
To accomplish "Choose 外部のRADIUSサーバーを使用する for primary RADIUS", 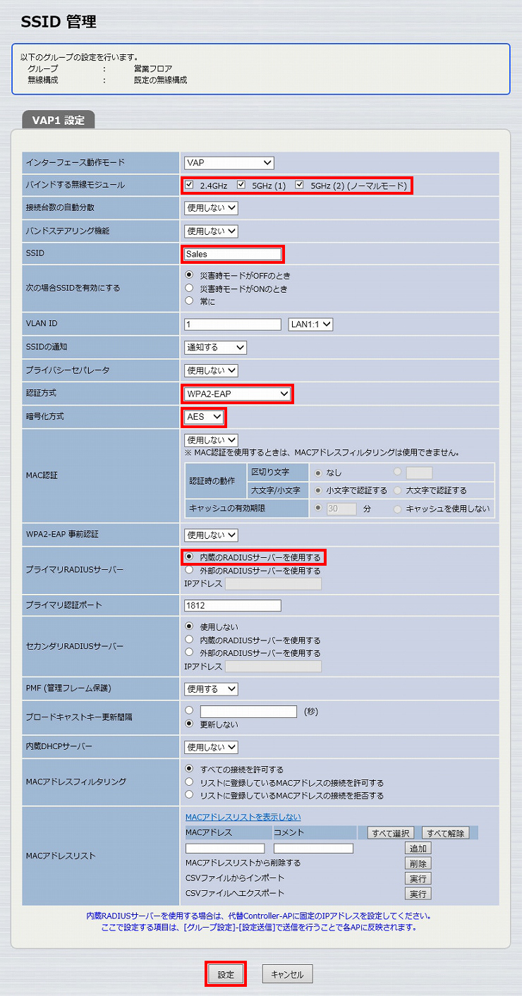I will [189, 570].
